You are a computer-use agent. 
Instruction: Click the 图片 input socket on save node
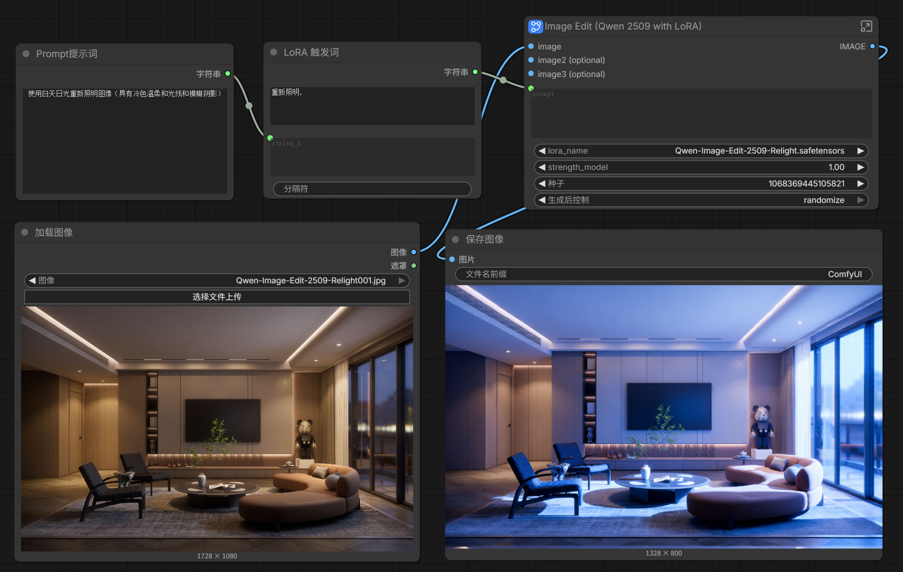[452, 260]
